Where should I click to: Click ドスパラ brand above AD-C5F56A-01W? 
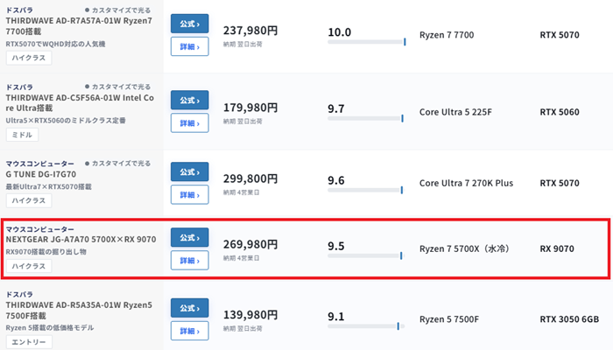click(x=19, y=87)
